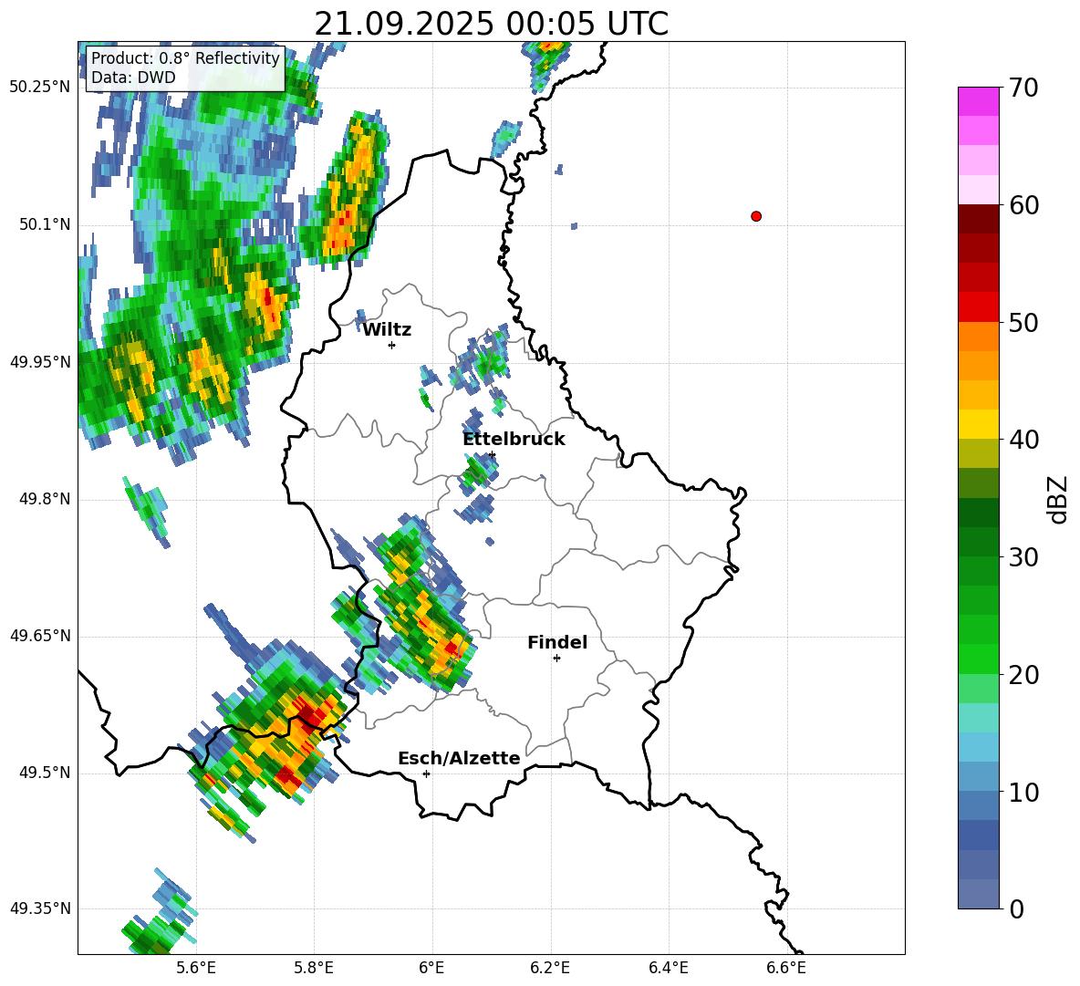
Task: Click the 50.1°N latitude label
Action: (x=45, y=224)
